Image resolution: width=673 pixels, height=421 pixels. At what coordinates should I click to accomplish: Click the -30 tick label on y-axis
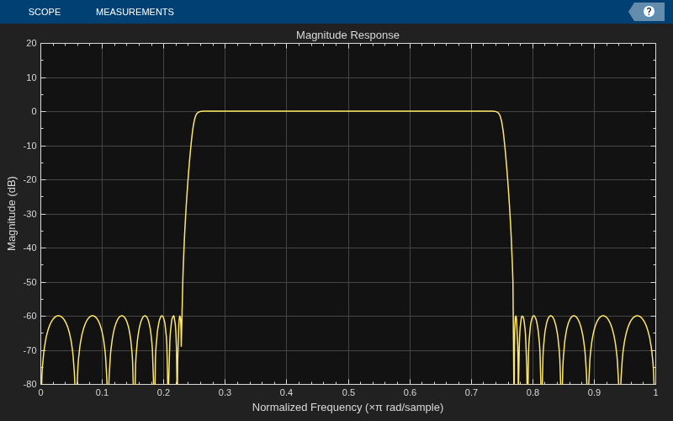tap(30, 214)
